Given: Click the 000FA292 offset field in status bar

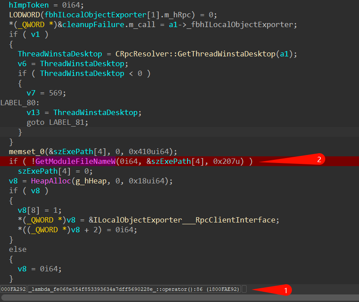Looking at the screenshot, I should pyautogui.click(x=13, y=290).
